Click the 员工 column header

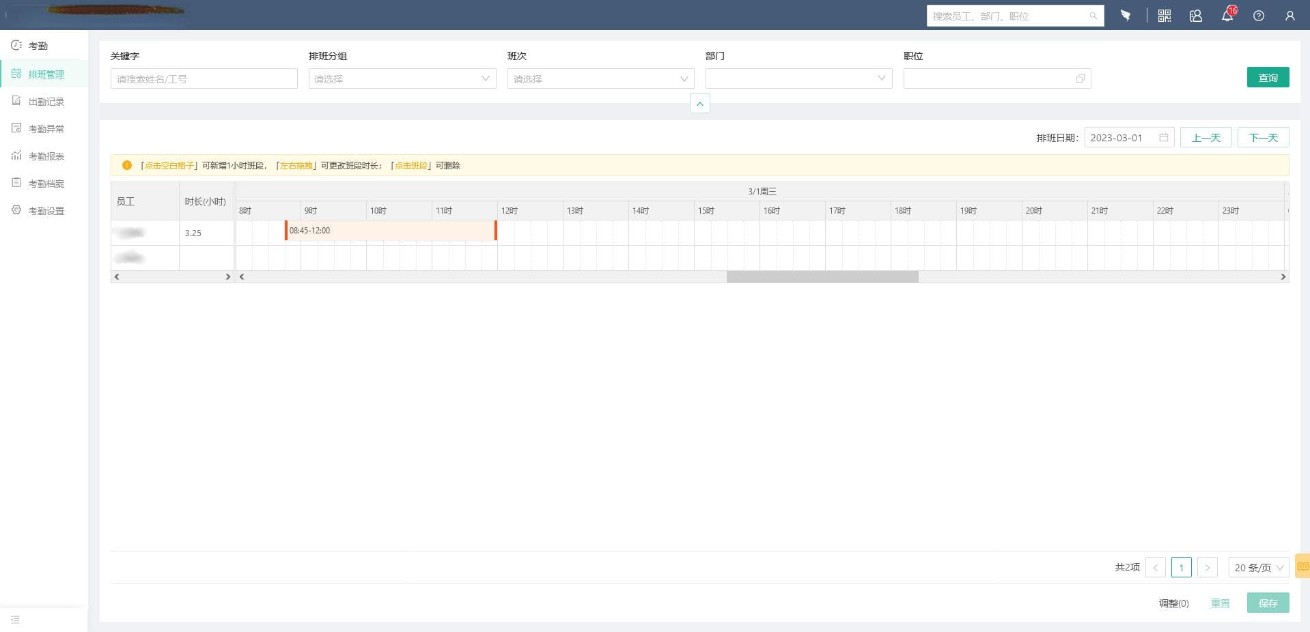[x=145, y=201]
